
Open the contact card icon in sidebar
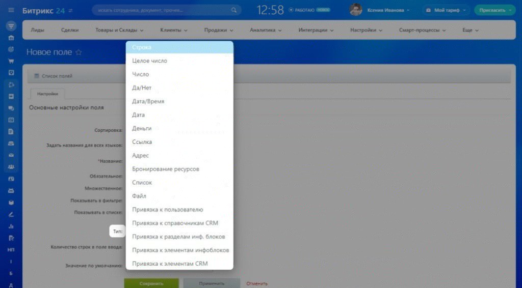(x=11, y=179)
